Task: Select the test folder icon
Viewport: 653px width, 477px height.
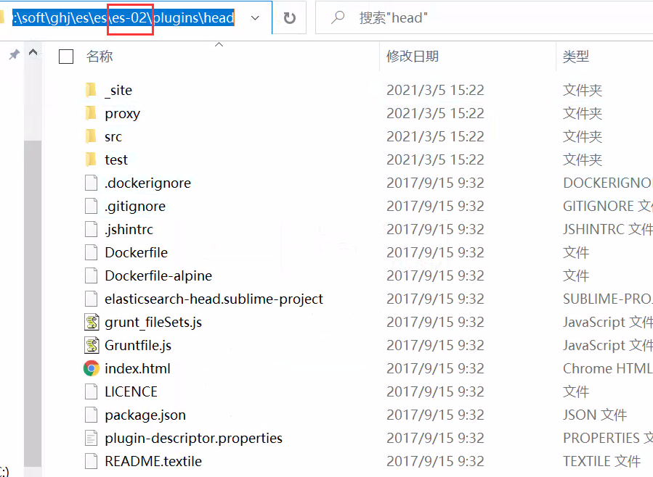Action: point(91,159)
